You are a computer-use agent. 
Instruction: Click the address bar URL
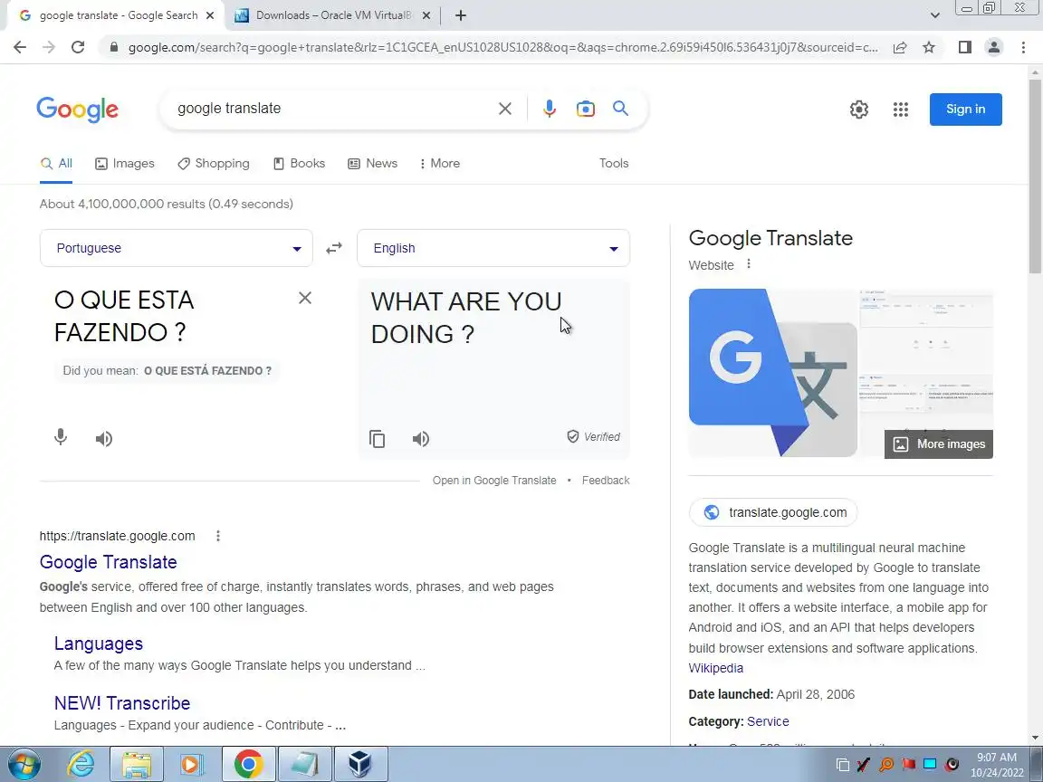(502, 47)
